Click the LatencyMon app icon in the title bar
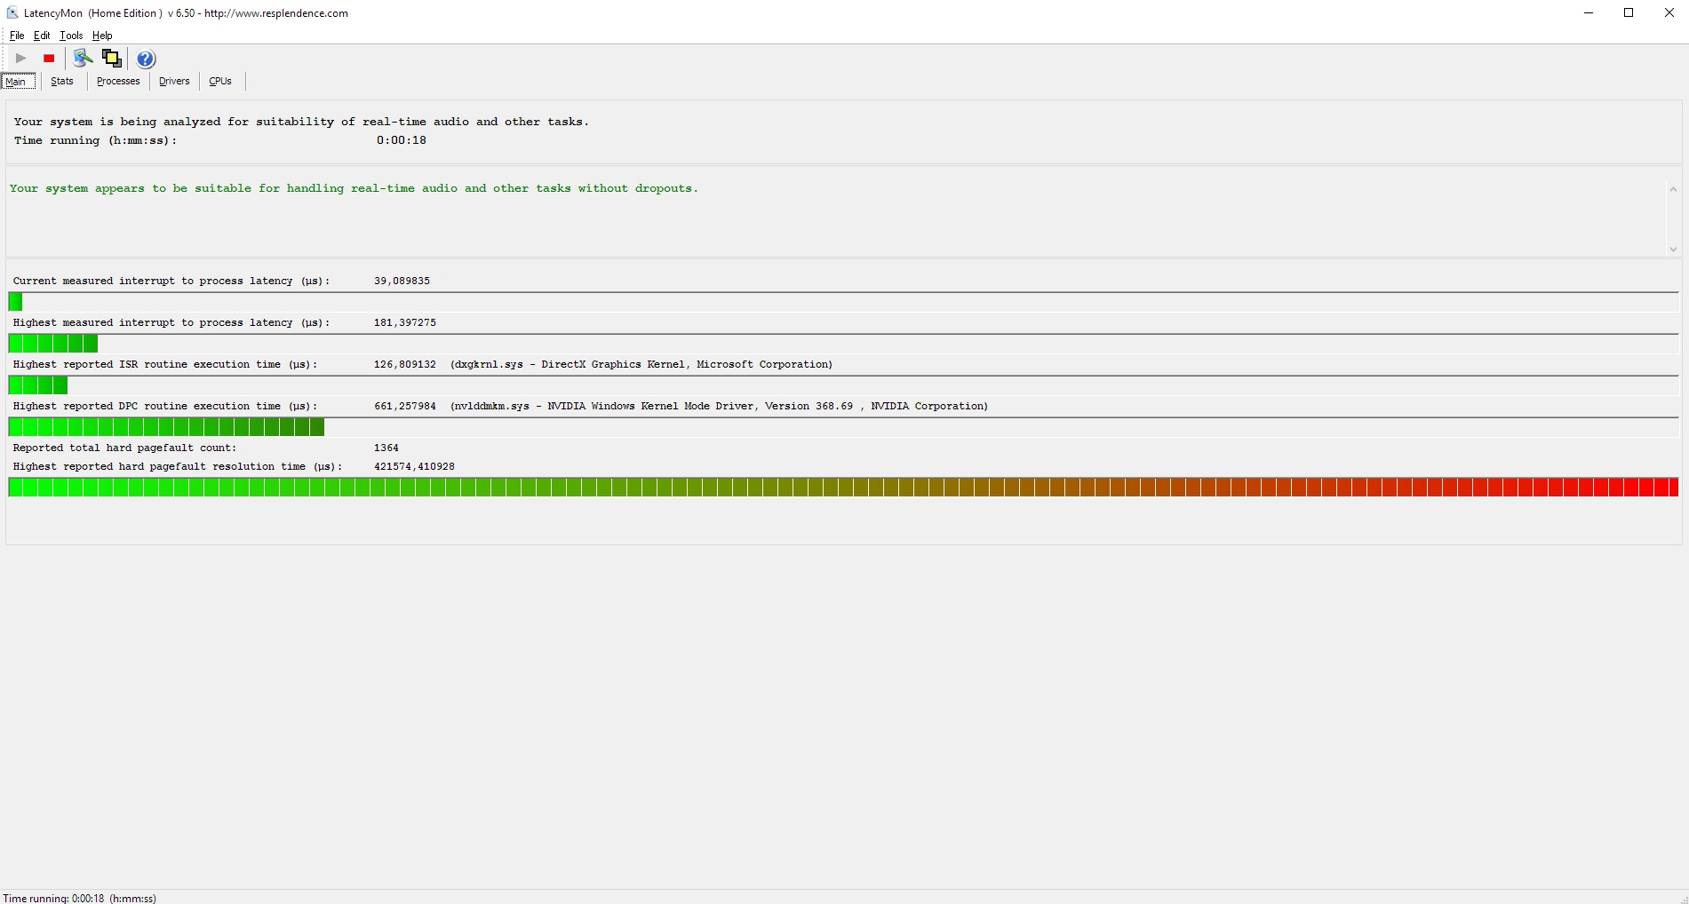 [x=12, y=13]
